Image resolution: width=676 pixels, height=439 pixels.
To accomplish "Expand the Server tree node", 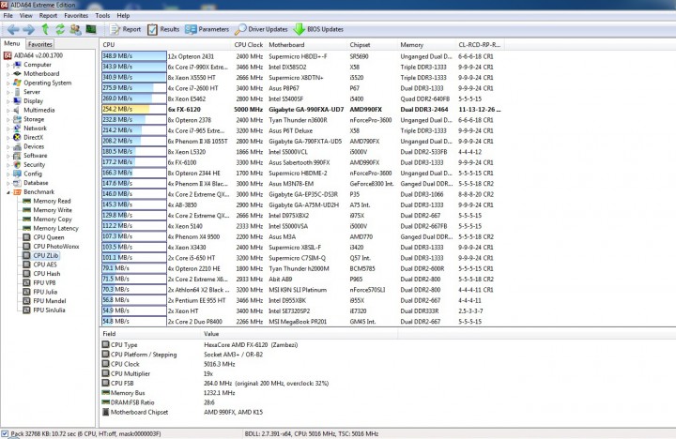I will click(8, 92).
